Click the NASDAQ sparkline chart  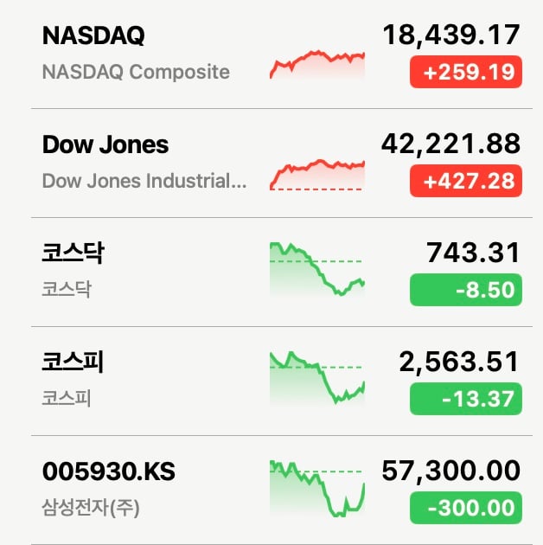tap(317, 65)
